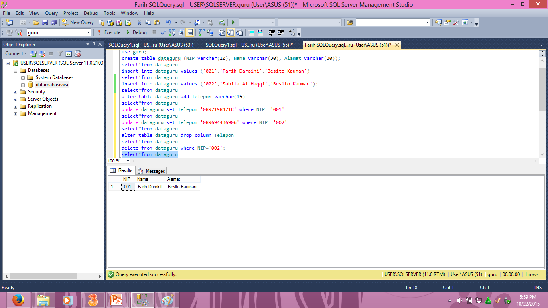Screen dimensions: 548x308
Task: Click the Activity Monitor icon
Action: point(221,22)
